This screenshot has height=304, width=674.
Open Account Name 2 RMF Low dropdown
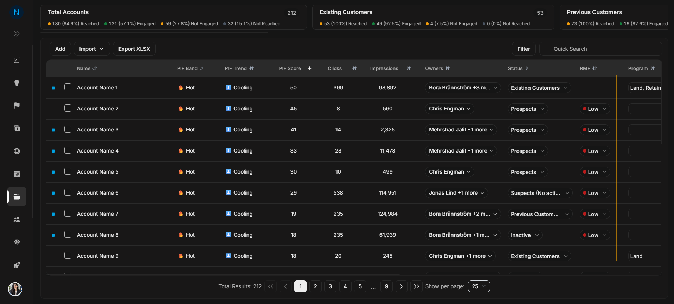click(x=595, y=109)
